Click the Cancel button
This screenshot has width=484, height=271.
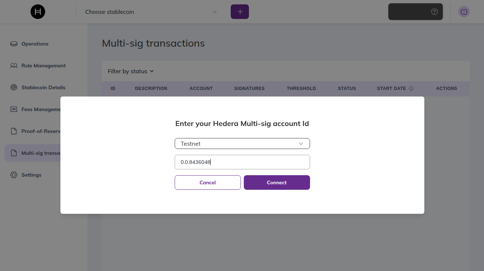207,182
